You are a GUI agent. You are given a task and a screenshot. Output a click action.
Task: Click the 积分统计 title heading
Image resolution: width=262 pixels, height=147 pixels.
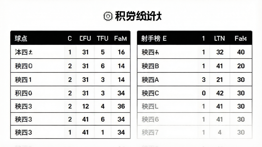click(x=138, y=16)
